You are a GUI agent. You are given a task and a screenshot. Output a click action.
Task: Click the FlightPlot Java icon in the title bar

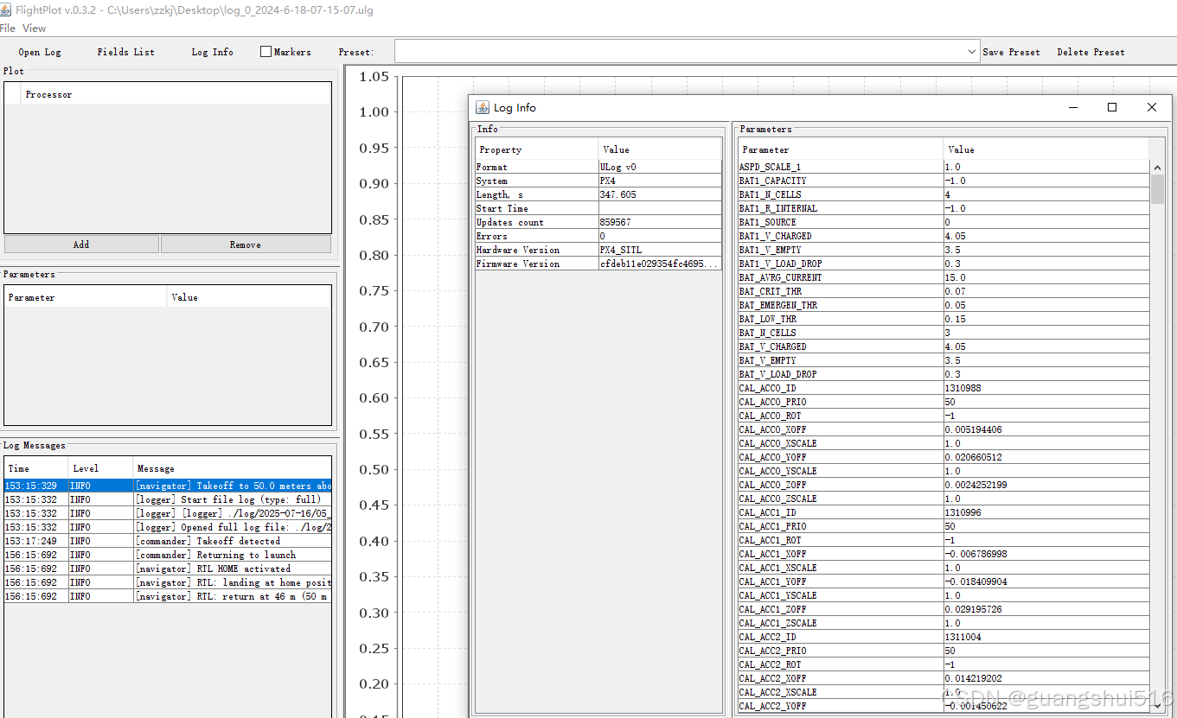coord(7,10)
